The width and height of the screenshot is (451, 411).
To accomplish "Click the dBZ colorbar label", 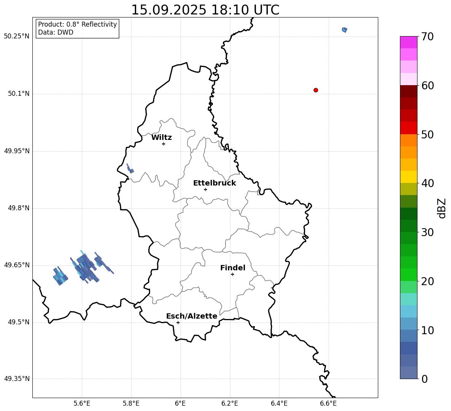I will coord(441,208).
